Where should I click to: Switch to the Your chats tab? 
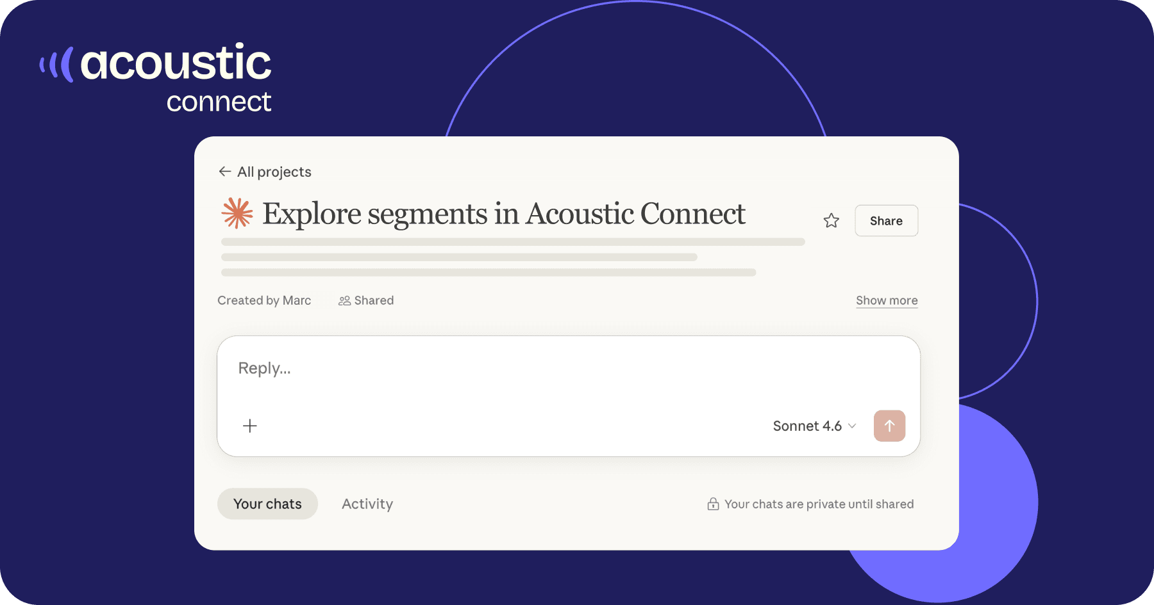pos(267,504)
